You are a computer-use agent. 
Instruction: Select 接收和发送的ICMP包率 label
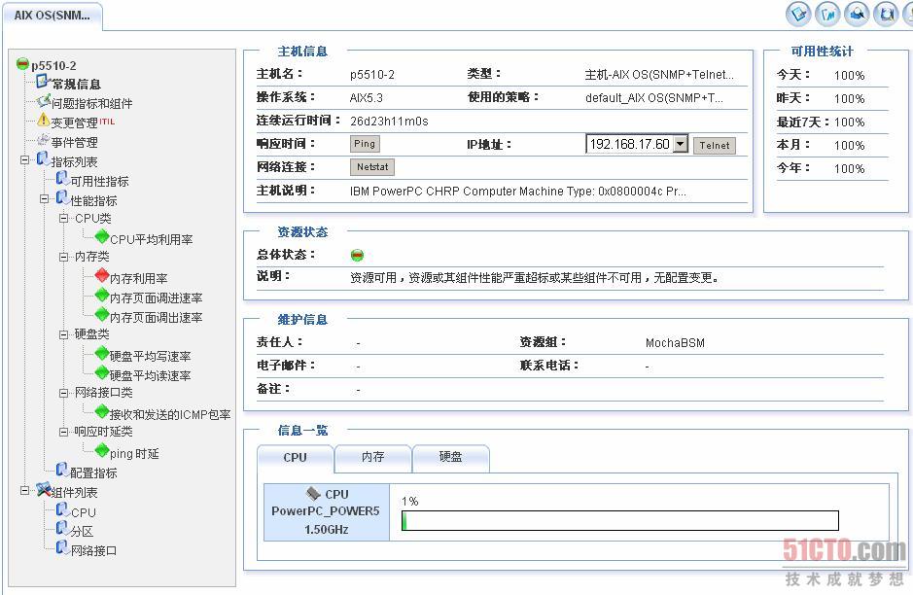coord(170,414)
